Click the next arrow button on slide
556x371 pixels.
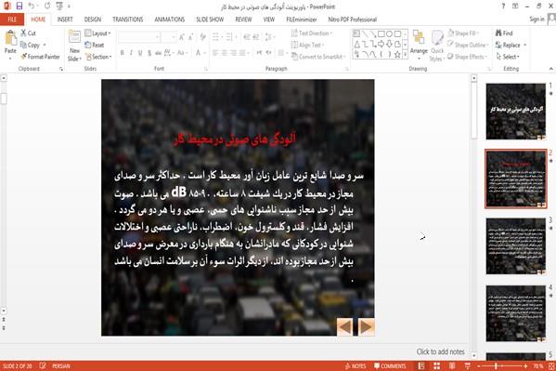point(366,327)
